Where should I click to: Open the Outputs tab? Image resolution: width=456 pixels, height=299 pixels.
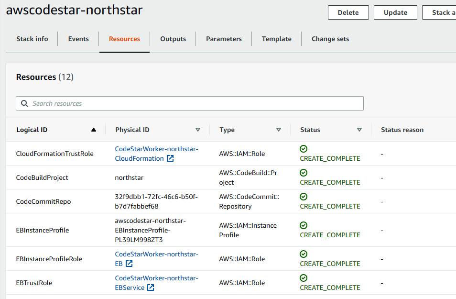point(173,39)
